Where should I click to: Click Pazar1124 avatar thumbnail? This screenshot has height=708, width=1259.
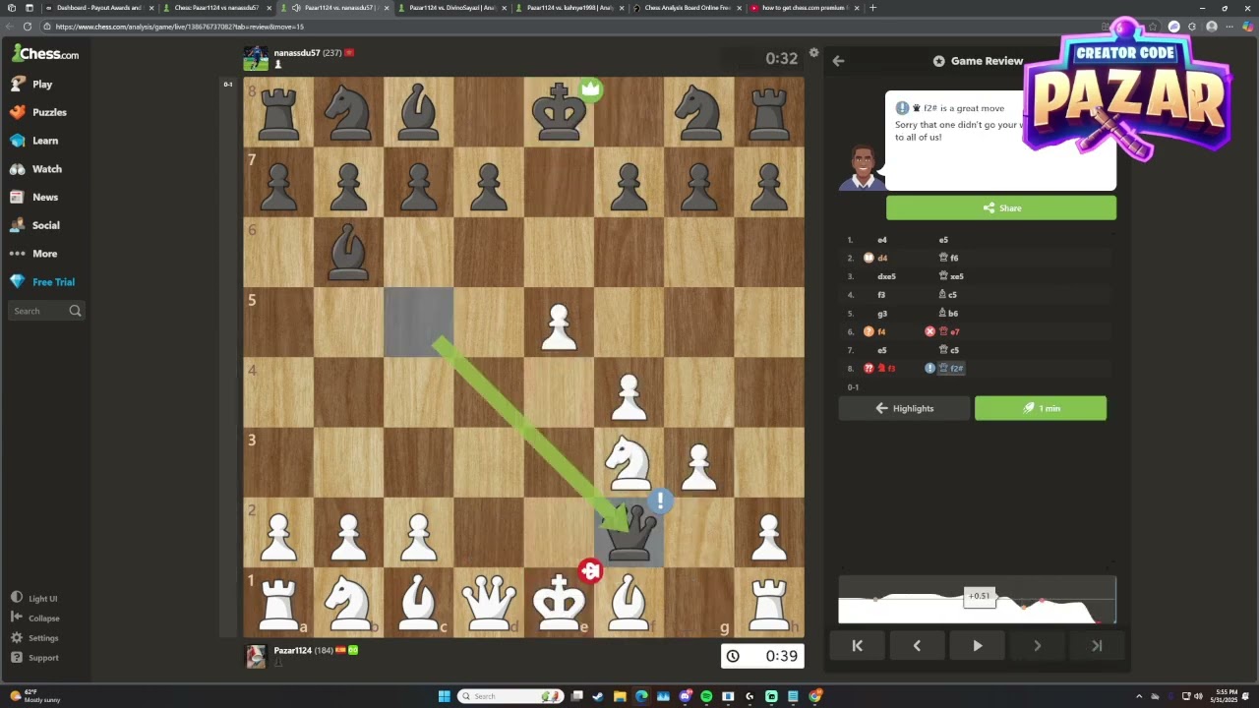(x=256, y=657)
